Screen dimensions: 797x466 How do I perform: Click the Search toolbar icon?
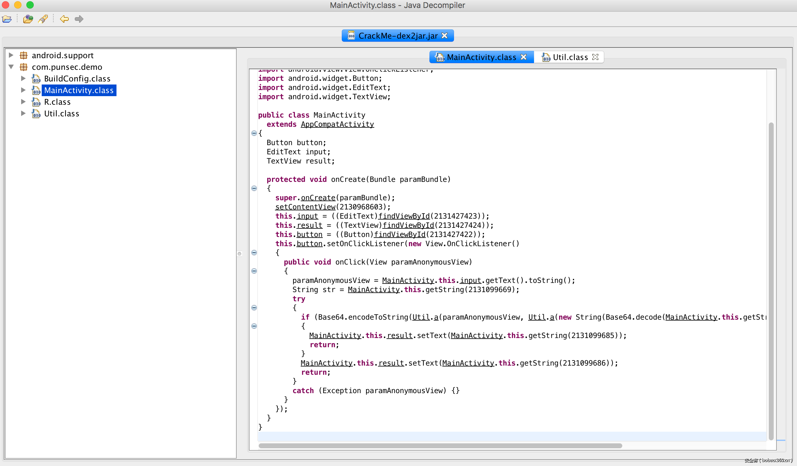click(43, 19)
